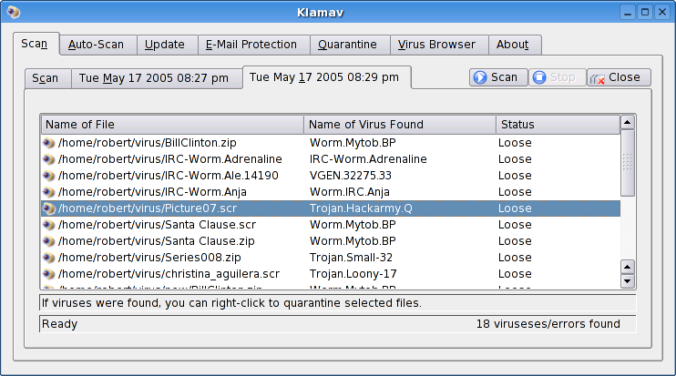Screen dimensions: 676x376
Task: Click the icon beside Santa Clause.scr file
Action: click(49, 225)
